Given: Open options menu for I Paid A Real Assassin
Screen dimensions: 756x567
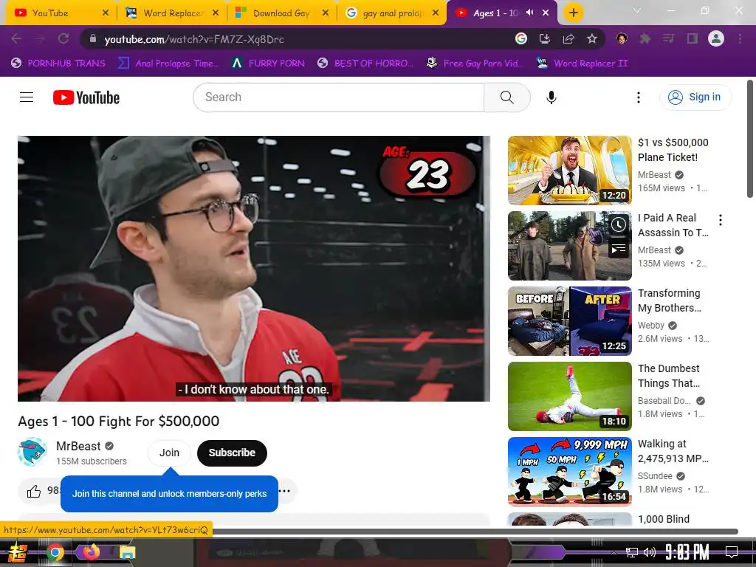Looking at the screenshot, I should pos(721,220).
